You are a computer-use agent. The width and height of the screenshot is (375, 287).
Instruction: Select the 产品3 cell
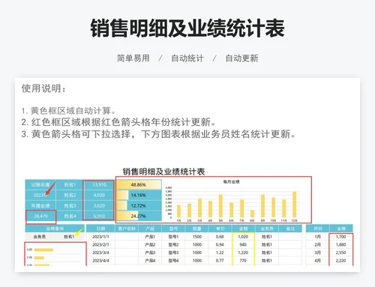pyautogui.click(x=150, y=253)
